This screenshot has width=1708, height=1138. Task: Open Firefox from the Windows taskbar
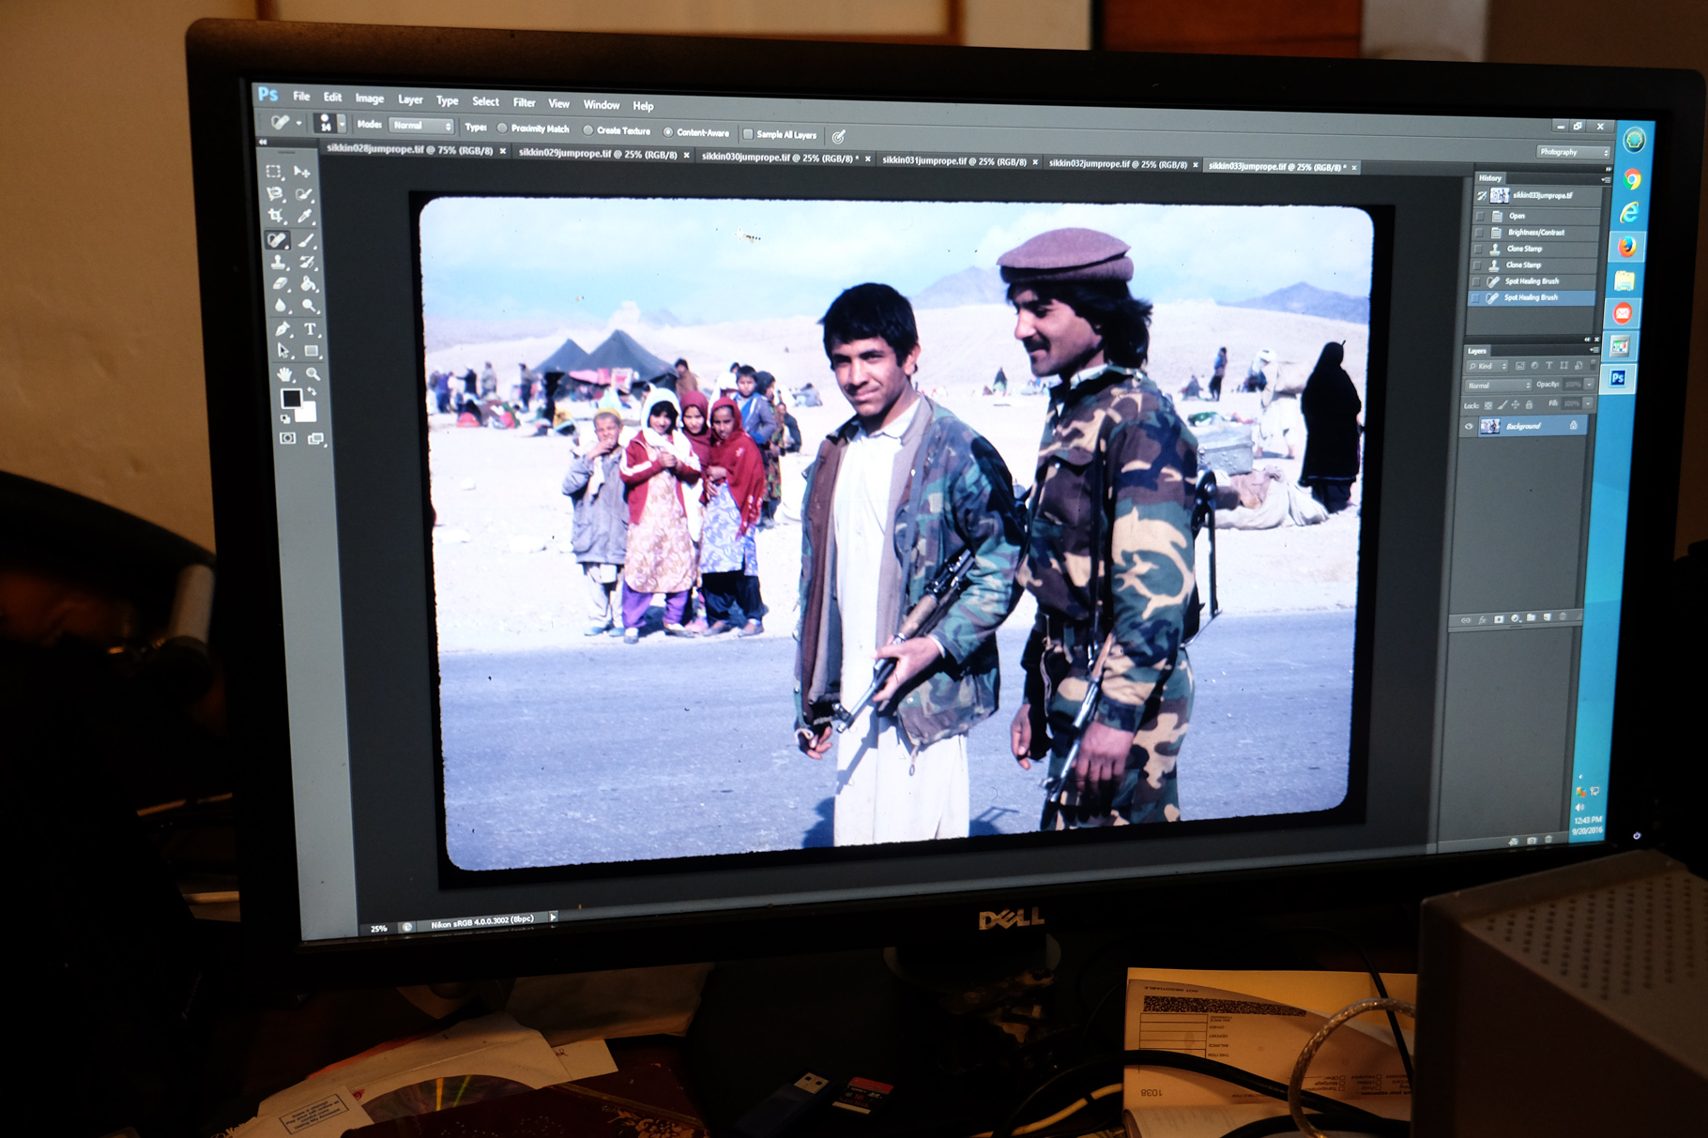(x=1626, y=247)
